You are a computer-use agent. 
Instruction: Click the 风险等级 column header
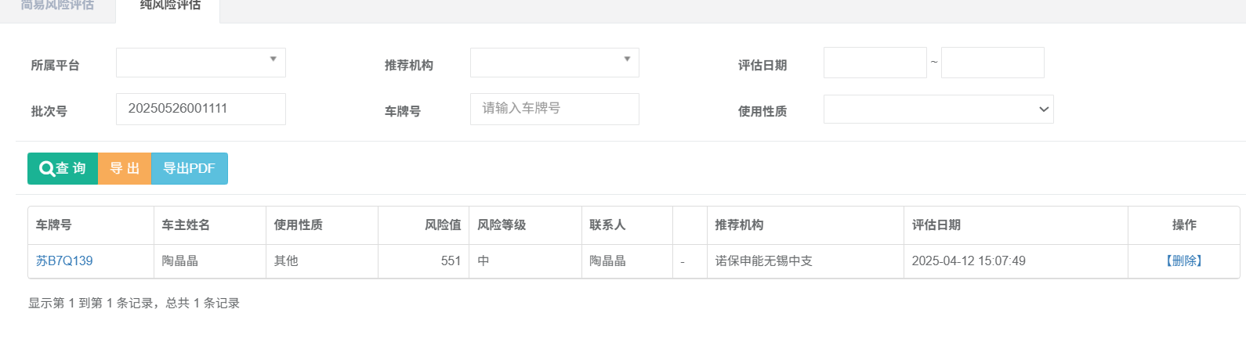pos(502,225)
